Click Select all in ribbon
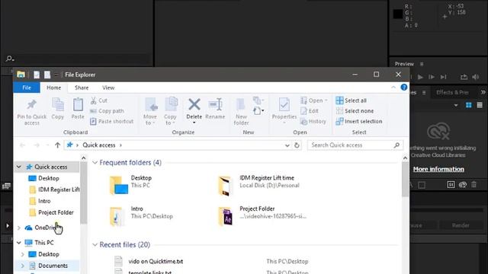 click(x=351, y=100)
